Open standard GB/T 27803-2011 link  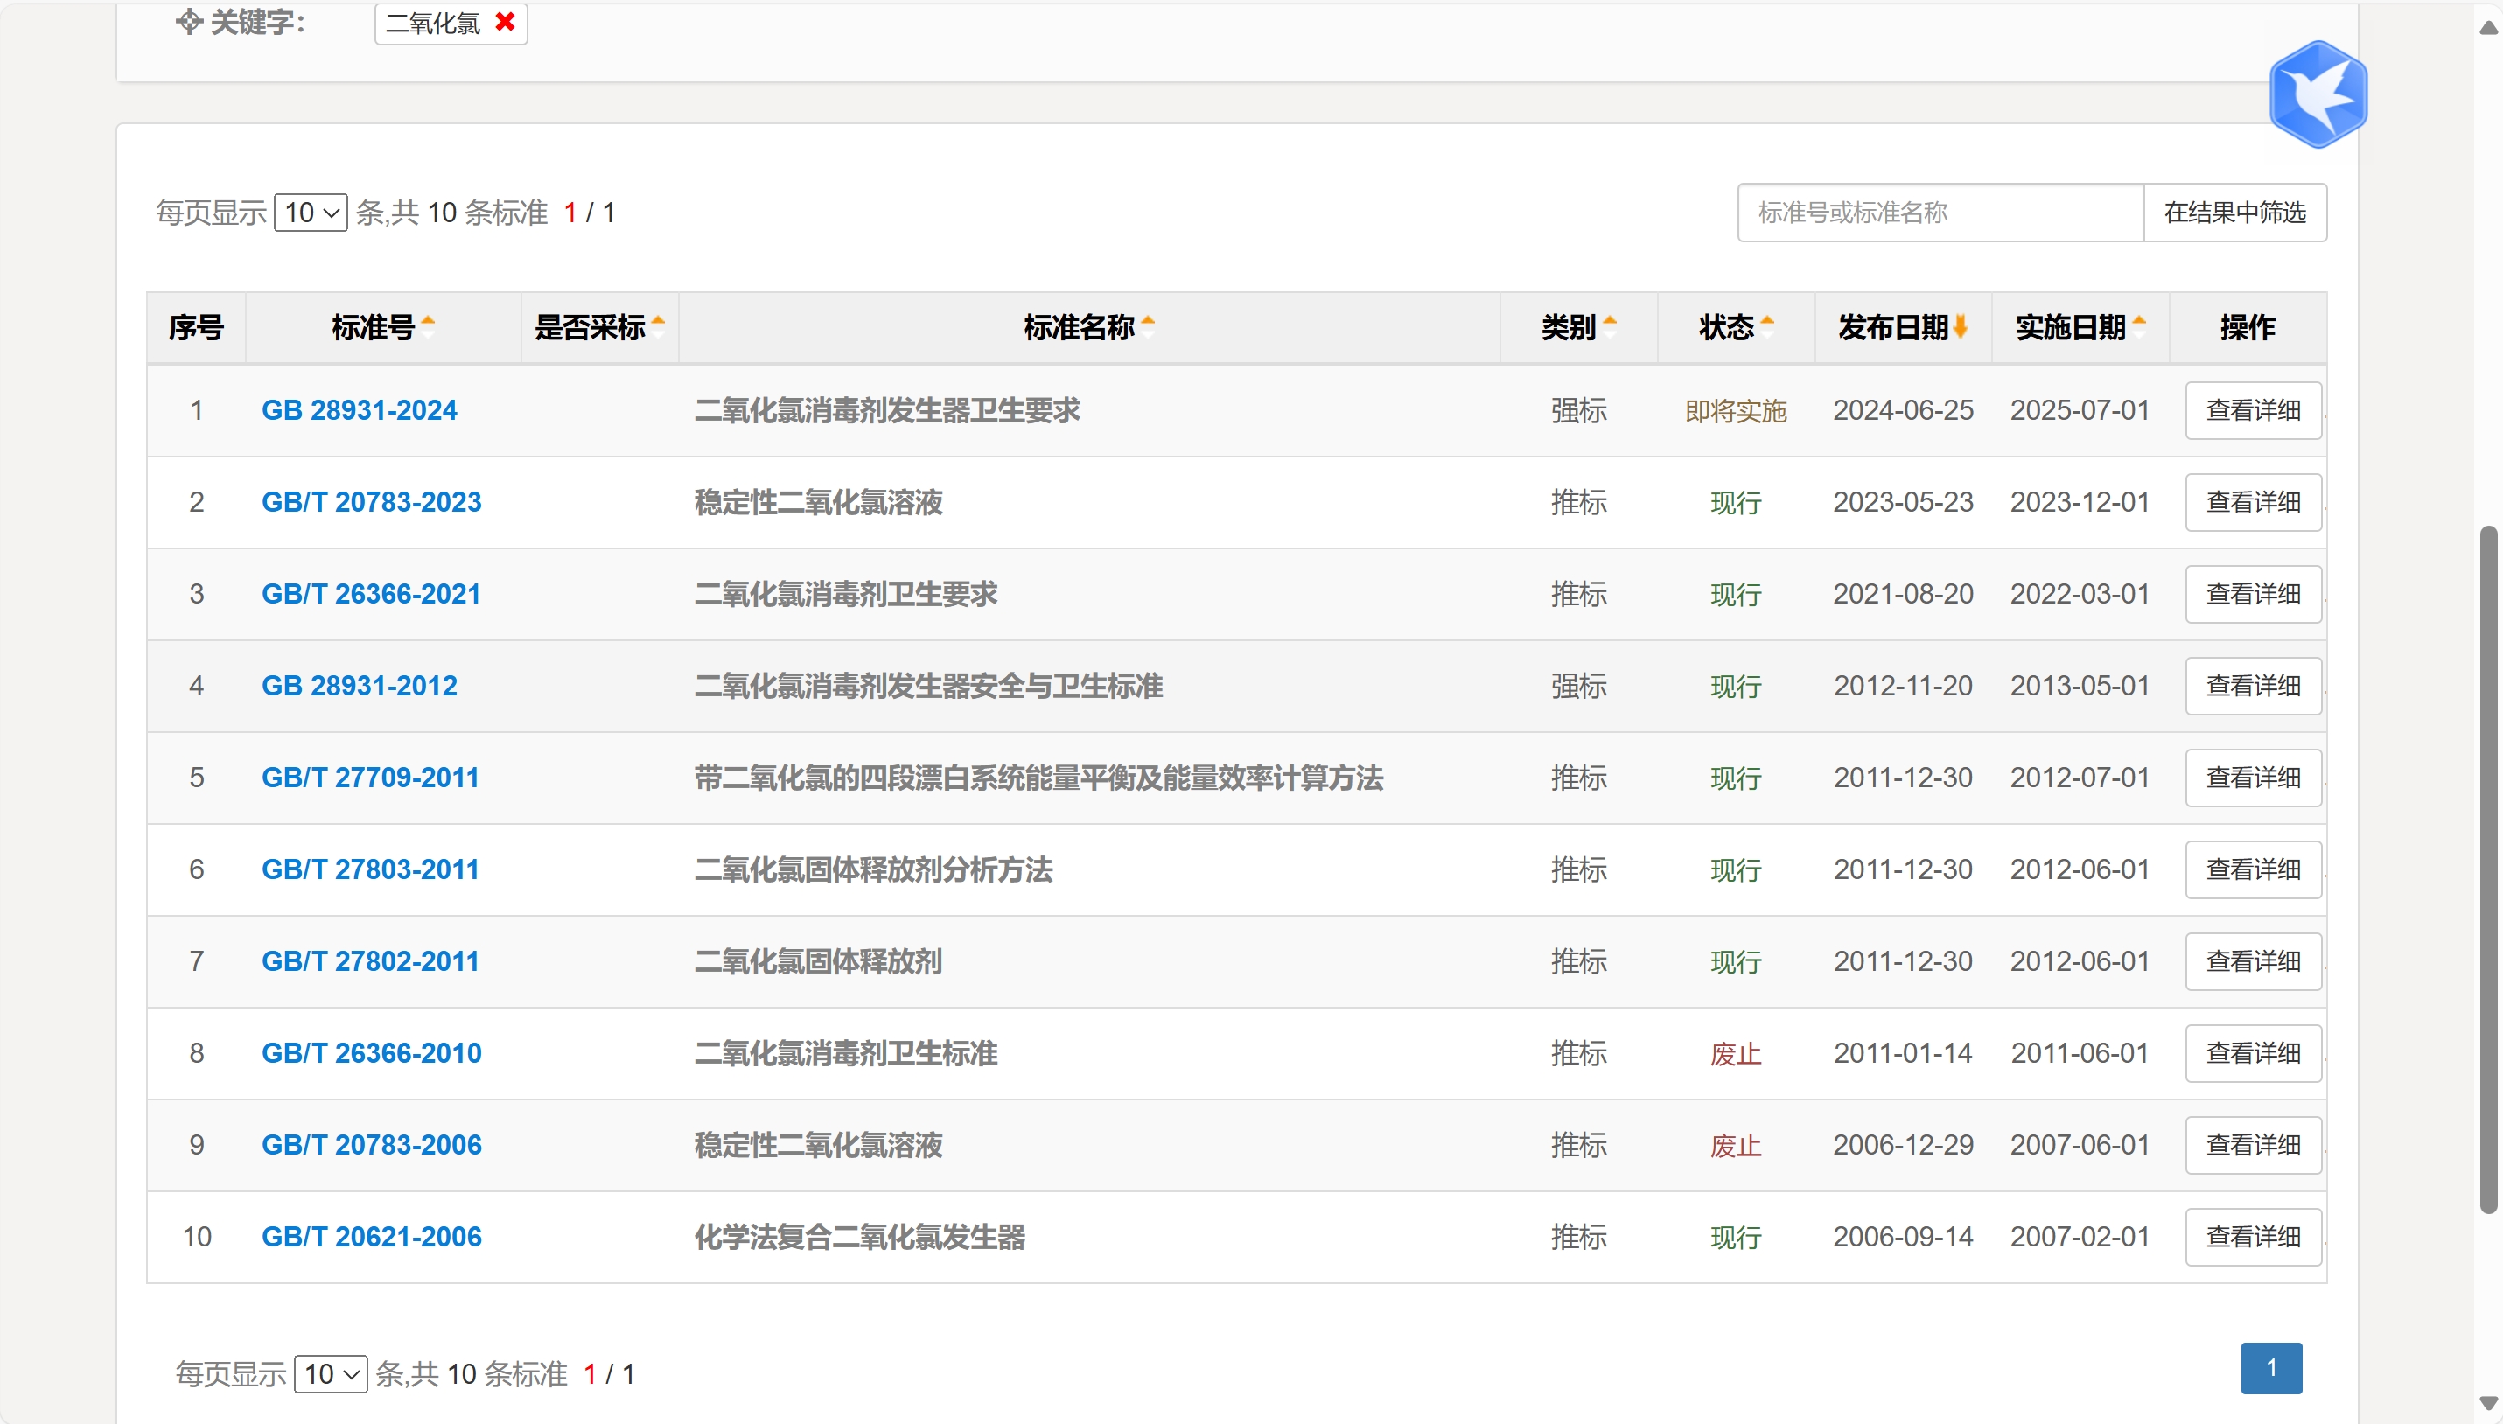[371, 869]
